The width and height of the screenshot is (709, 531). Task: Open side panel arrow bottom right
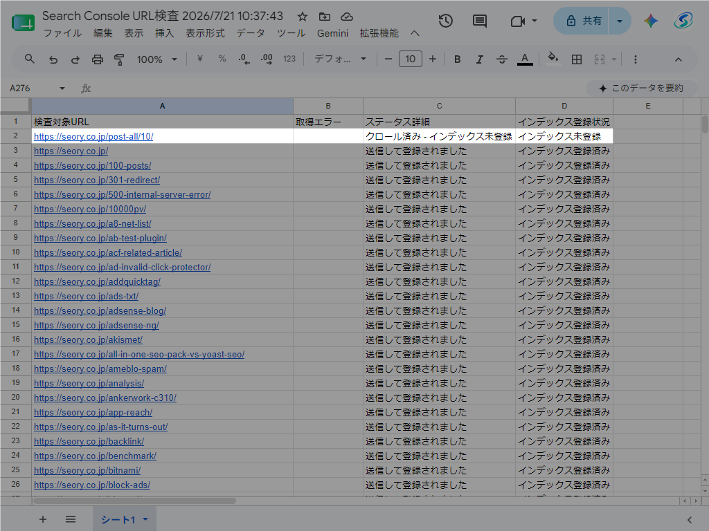[x=690, y=520]
